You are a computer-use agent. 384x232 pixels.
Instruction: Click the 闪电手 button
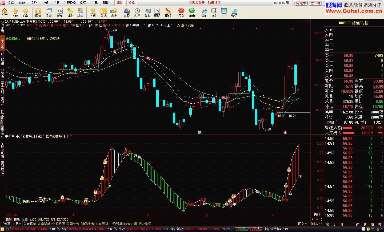pyautogui.click(x=301, y=3)
